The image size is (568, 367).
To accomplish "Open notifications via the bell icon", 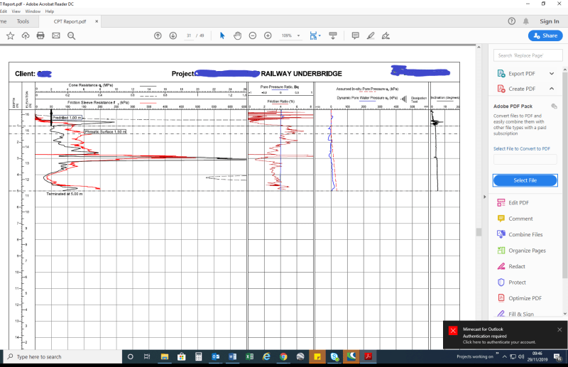I will (525, 21).
